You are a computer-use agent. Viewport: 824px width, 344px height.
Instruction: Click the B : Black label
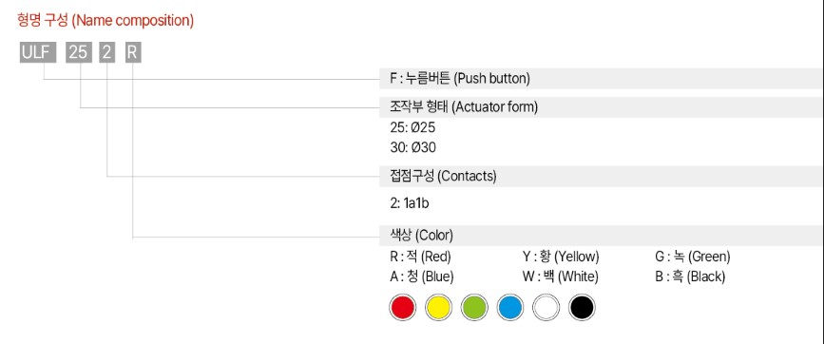tap(690, 277)
